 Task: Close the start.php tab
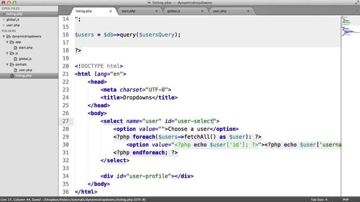click(156, 11)
